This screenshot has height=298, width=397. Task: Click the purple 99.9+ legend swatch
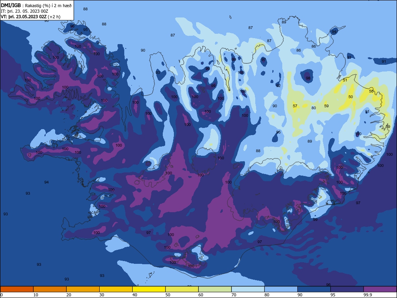coord(380,289)
